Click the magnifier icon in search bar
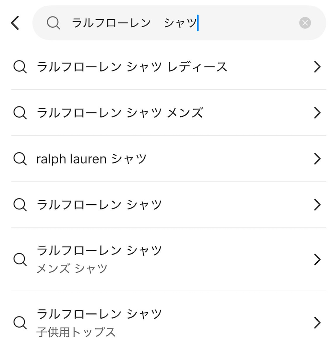Screen dimensions: 332x353 tap(53, 23)
